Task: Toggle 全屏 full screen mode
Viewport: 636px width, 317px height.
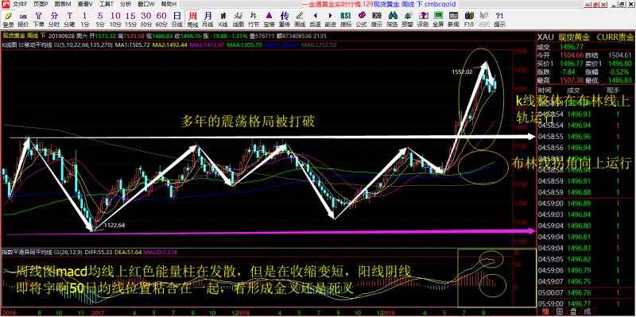Action: 438,19
